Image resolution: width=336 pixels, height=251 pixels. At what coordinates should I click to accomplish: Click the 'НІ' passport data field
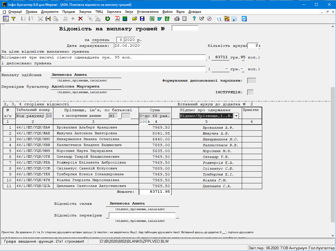click(113, 116)
